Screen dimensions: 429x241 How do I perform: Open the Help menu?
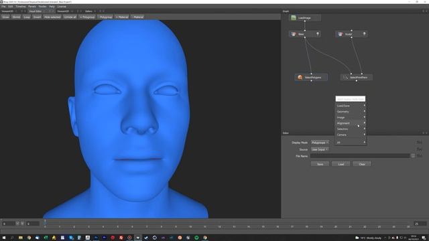click(52, 6)
